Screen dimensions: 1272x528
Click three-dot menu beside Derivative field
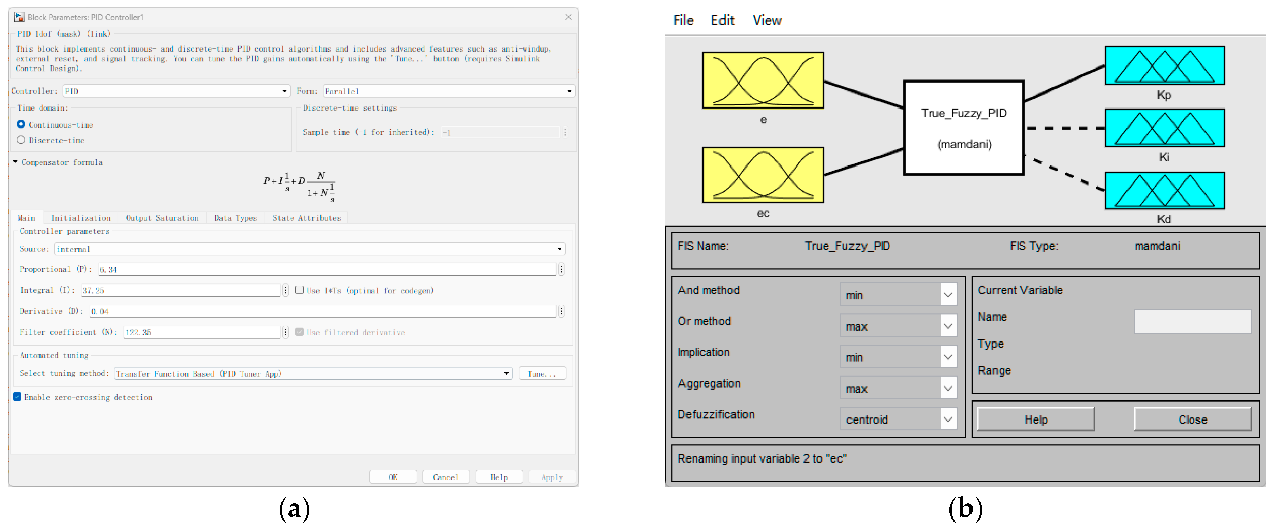coord(561,311)
